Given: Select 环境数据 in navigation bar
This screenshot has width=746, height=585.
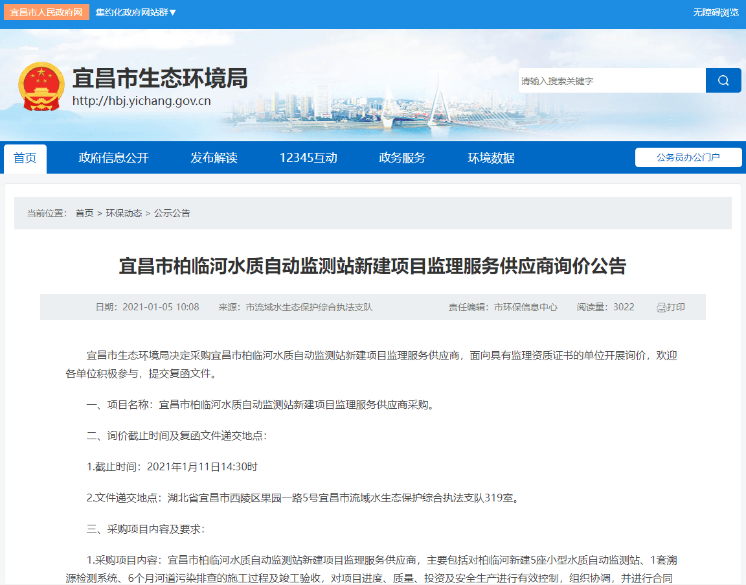Looking at the screenshot, I should [491, 158].
